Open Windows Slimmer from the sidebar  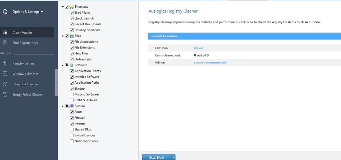pyautogui.click(x=27, y=74)
